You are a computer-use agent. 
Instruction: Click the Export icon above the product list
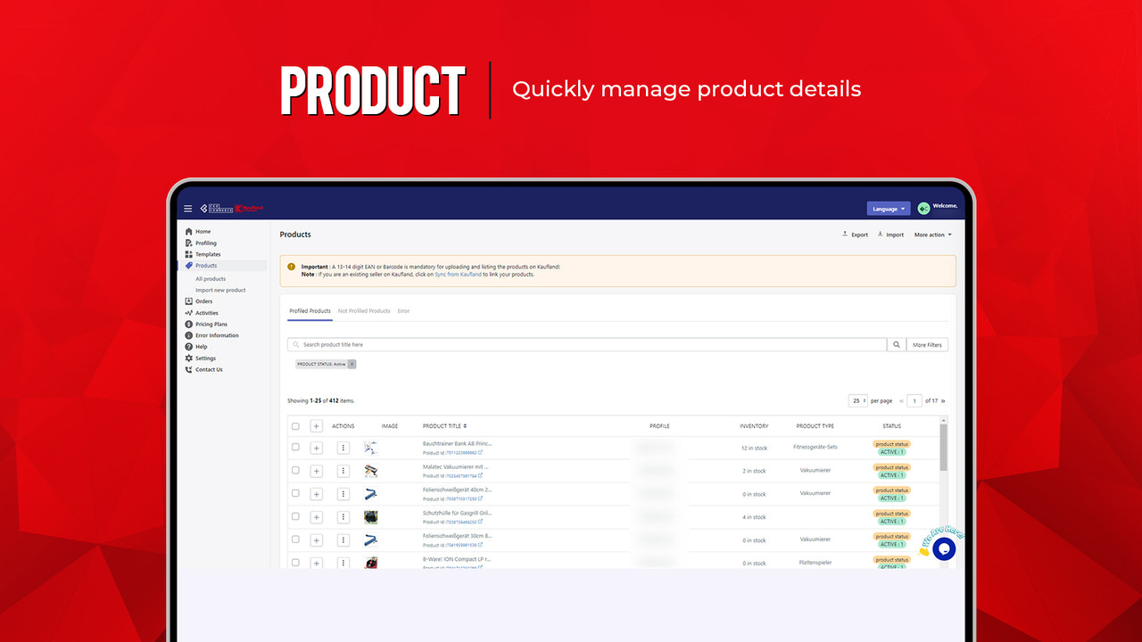coord(845,234)
